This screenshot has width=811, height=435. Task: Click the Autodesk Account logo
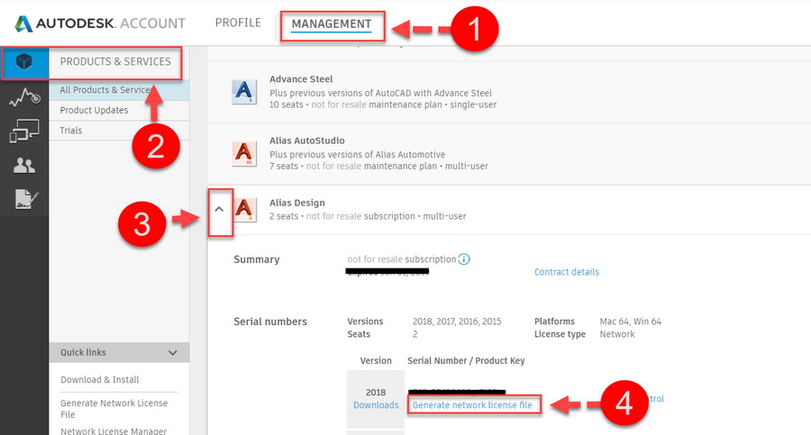click(x=100, y=23)
